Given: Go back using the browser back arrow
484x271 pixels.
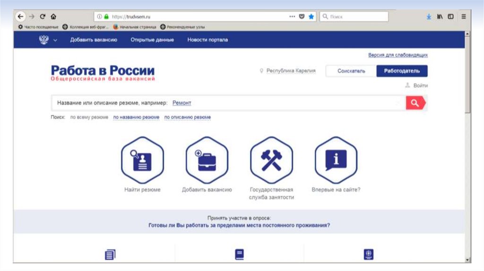Looking at the screenshot, I should tap(20, 17).
